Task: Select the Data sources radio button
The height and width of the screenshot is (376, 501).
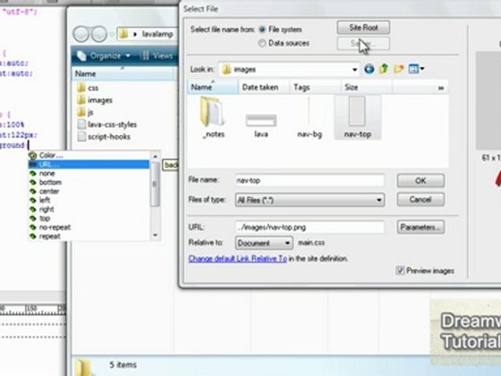Action: [262, 43]
